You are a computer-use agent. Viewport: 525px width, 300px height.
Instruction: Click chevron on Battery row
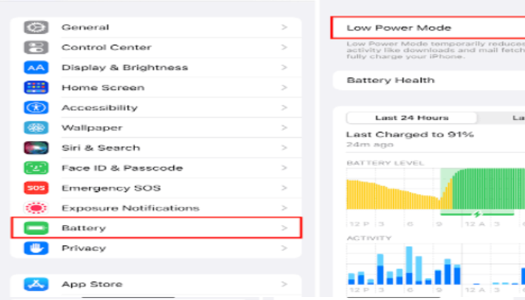[284, 228]
